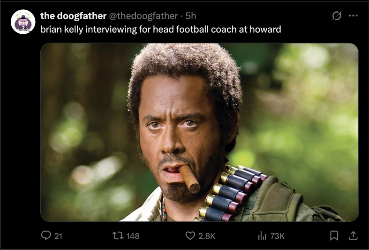
Task: Click the reply speech-bubble icon
Action: pos(46,235)
